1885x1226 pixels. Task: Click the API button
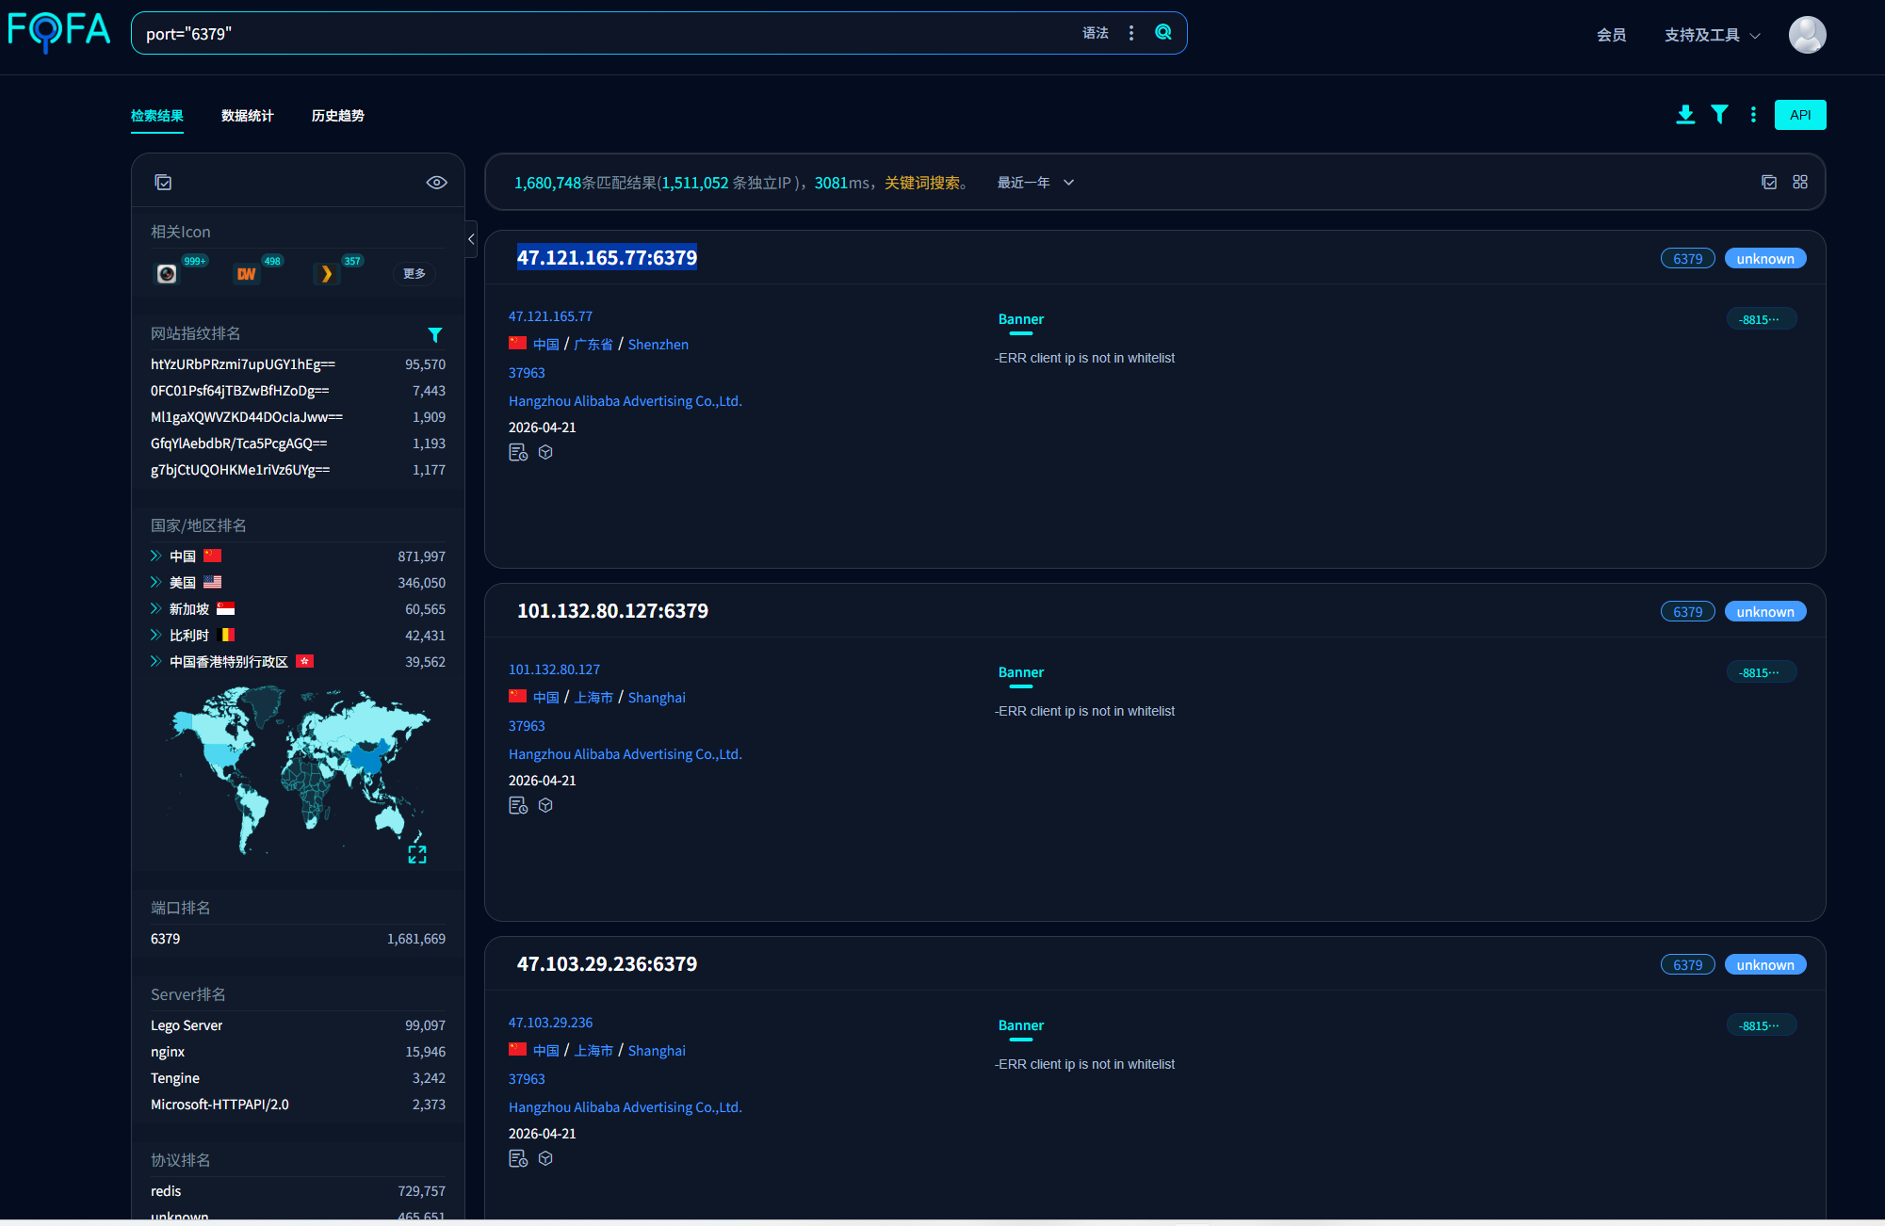(x=1800, y=115)
